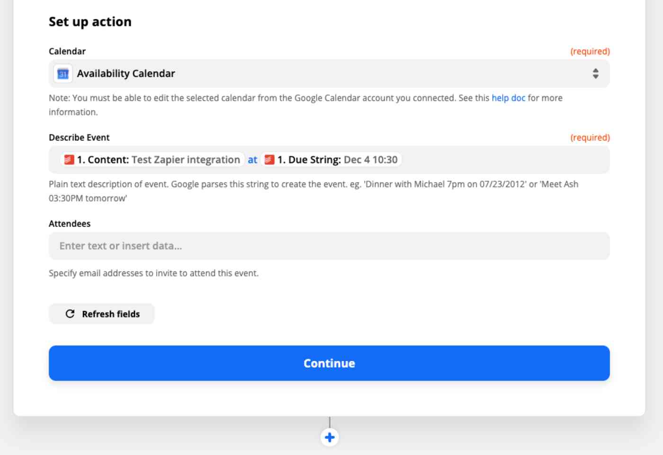Select the Content: Test Zapier integration pill

click(152, 160)
